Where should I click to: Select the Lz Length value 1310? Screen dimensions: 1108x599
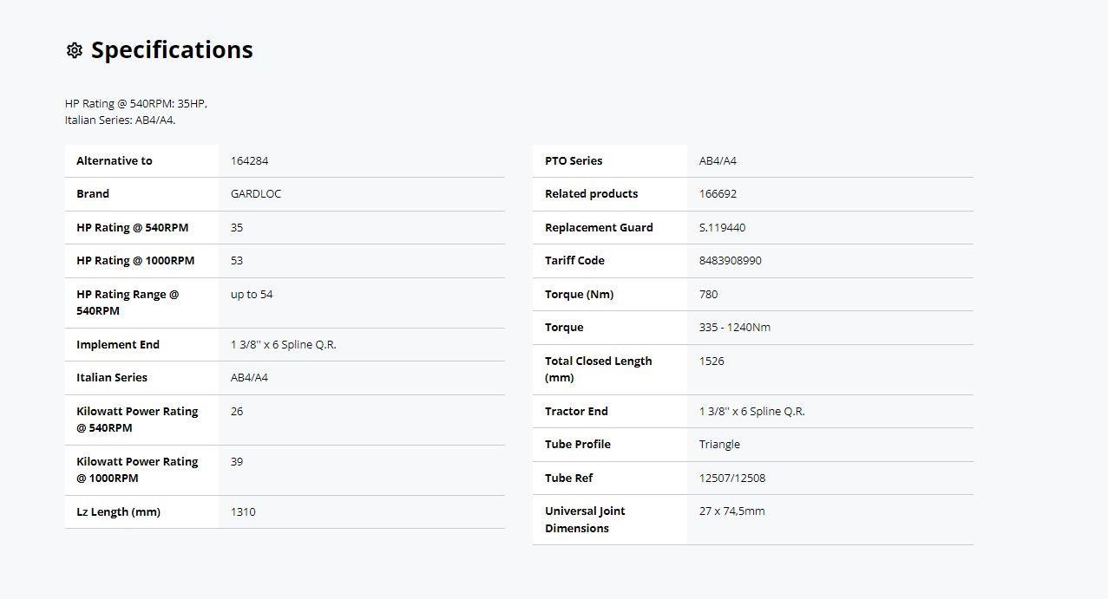(243, 512)
